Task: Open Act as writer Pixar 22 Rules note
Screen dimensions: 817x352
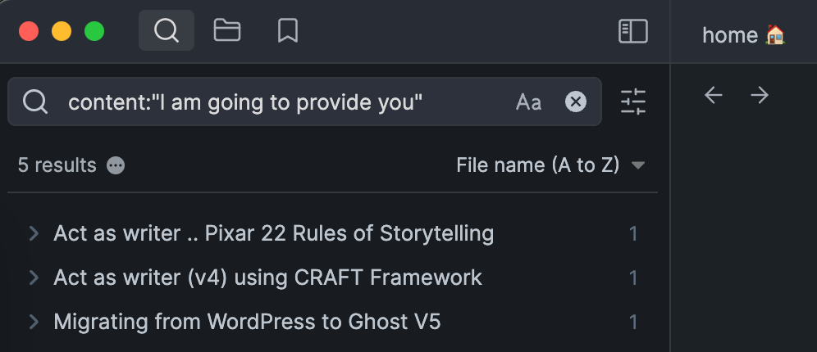Action: pos(273,233)
